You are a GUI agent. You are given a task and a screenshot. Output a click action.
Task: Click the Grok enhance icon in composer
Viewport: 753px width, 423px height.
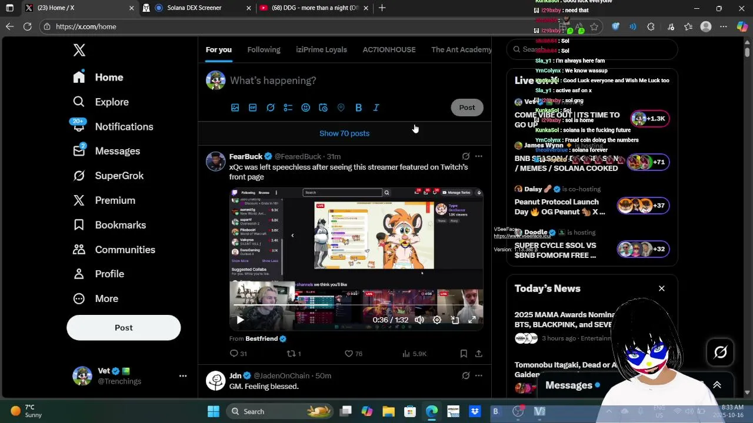(x=270, y=108)
